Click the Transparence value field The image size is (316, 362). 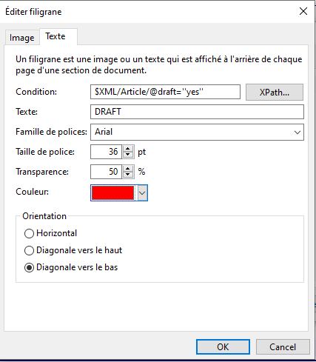click(106, 172)
